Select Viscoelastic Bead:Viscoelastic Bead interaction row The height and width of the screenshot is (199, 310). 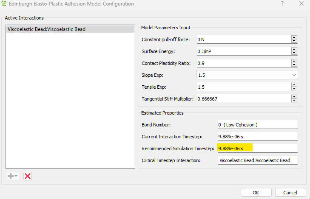70,29
